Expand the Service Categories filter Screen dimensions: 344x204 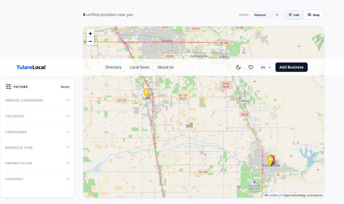pos(37,100)
